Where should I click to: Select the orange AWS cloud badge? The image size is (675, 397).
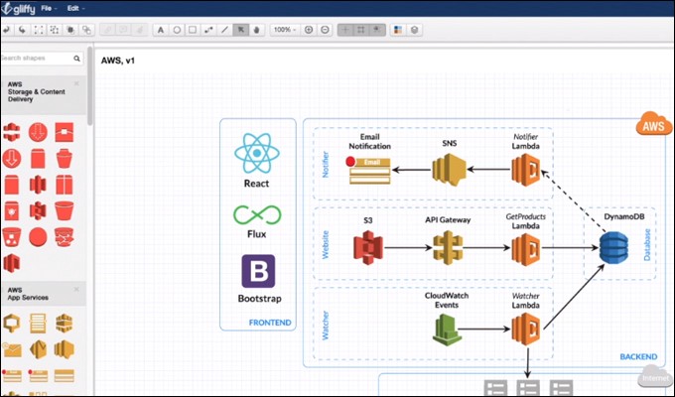pyautogui.click(x=653, y=124)
